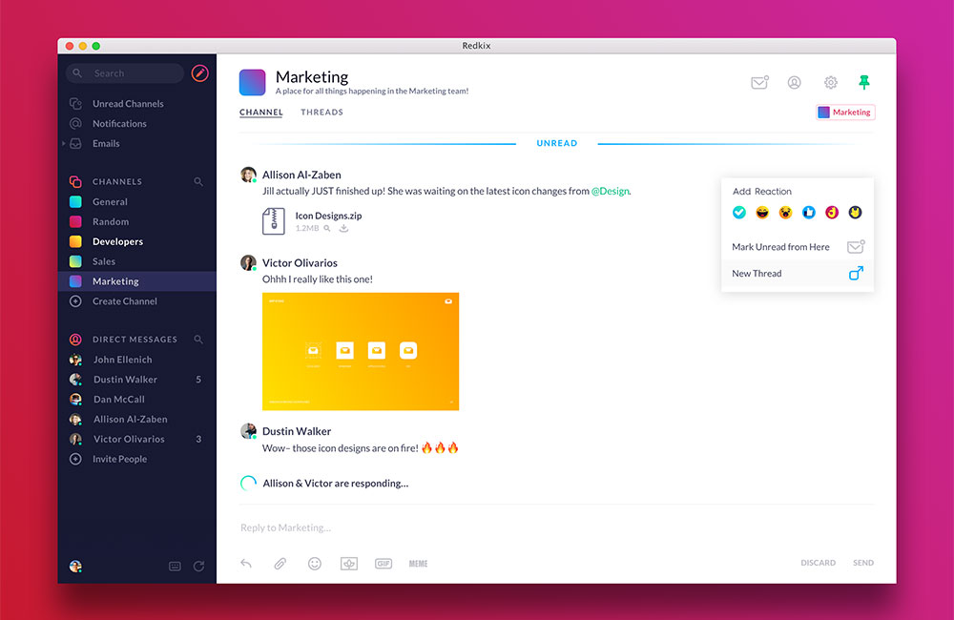This screenshot has width=954, height=620.
Task: Open channel email settings via envelope icon
Action: click(x=759, y=82)
